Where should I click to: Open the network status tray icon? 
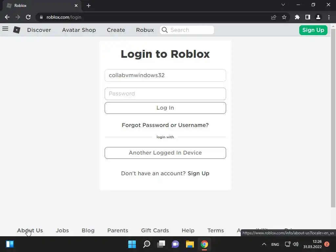[x=287, y=244]
